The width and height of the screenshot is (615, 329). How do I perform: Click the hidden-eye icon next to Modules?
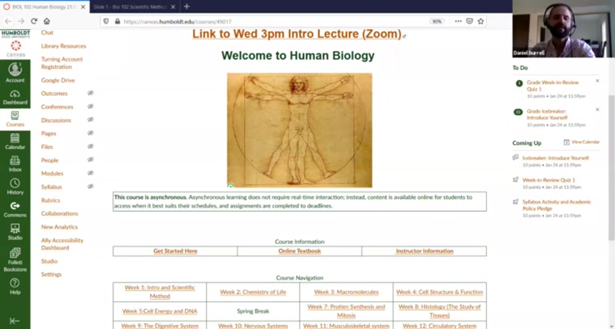pos(91,173)
